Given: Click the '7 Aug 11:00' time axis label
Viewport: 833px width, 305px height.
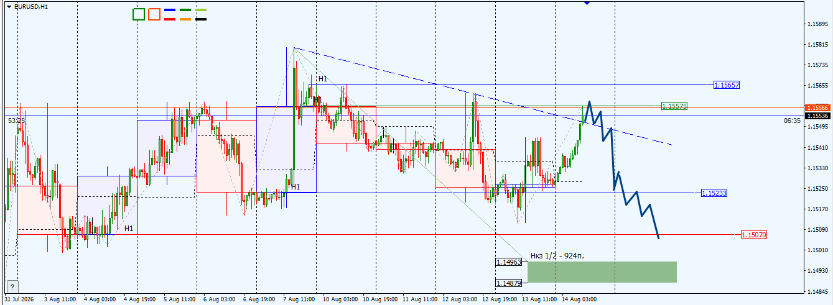Looking at the screenshot, I should tap(299, 299).
